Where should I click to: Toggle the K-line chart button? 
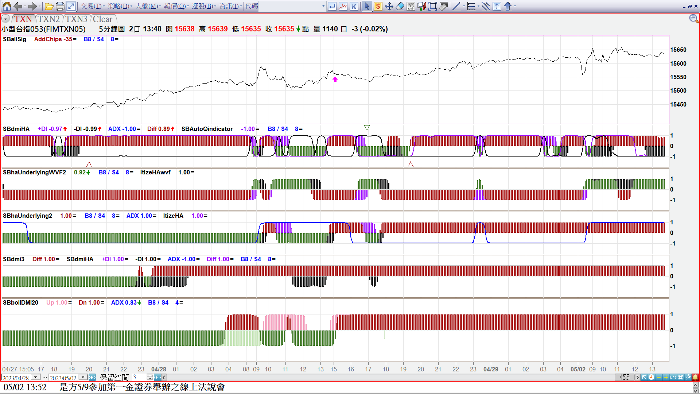(x=354, y=6)
